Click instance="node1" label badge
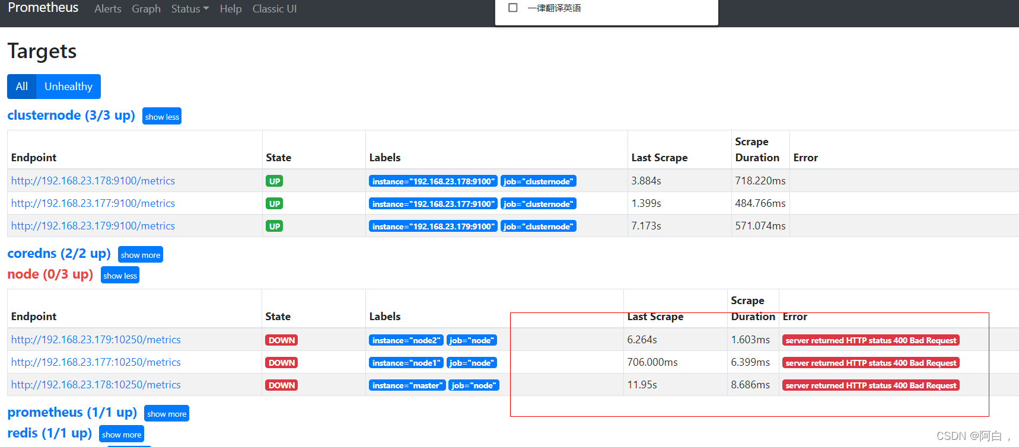Viewport: 1019px width, 447px height. [x=406, y=363]
